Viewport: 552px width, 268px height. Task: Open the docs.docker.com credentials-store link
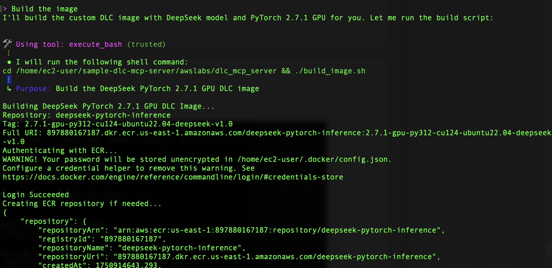point(173,177)
